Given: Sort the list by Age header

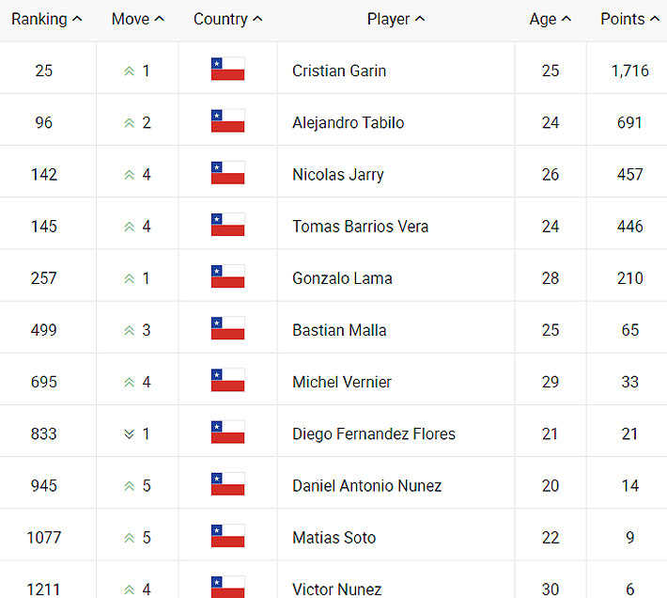Looking at the screenshot, I should point(550,19).
